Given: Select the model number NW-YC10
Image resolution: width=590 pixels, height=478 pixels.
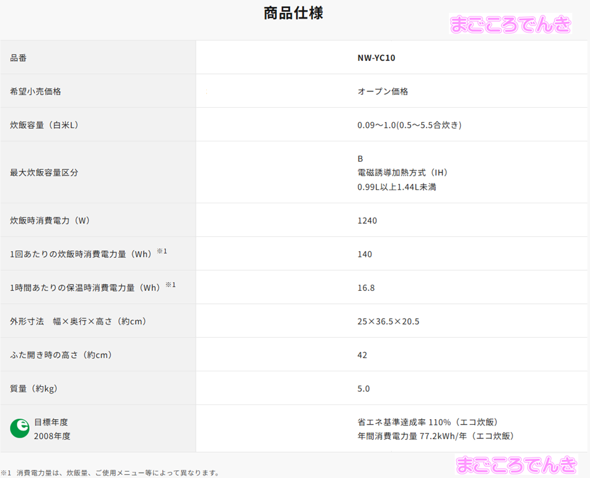Looking at the screenshot, I should coord(376,58).
